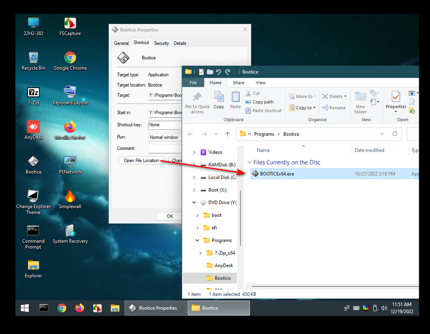Expand the 7-Zip_x64 folder node
This screenshot has height=334, width=430.
(x=200, y=253)
